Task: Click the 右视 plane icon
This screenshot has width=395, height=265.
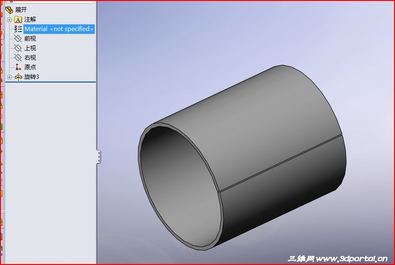Action: click(18, 57)
